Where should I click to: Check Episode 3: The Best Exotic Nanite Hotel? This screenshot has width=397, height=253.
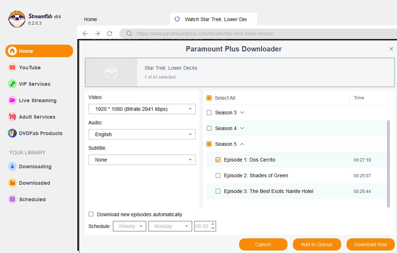click(x=218, y=191)
